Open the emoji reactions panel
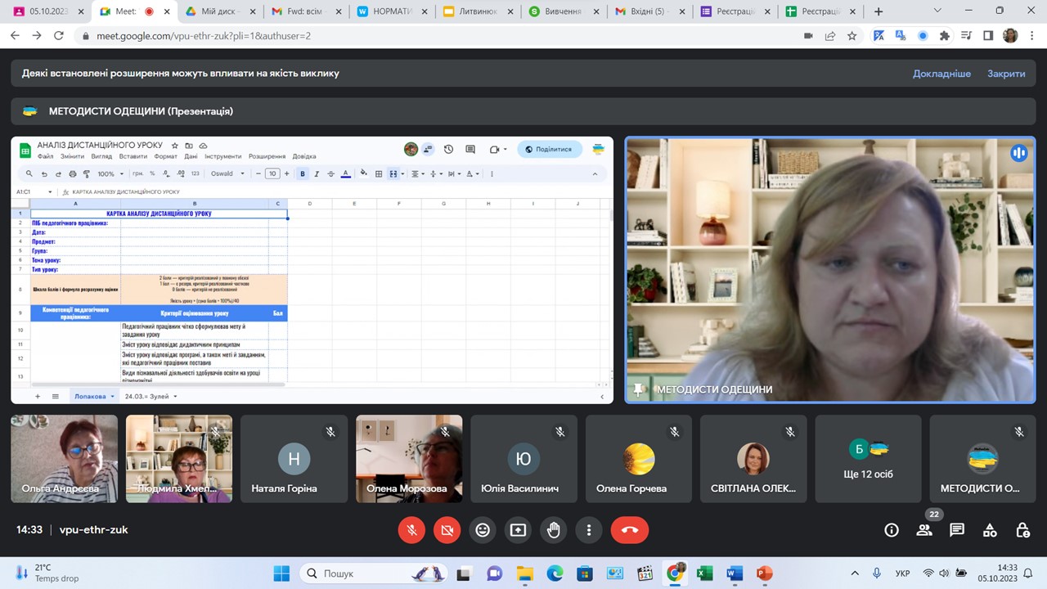Screen dimensions: 1047x589 (483, 530)
